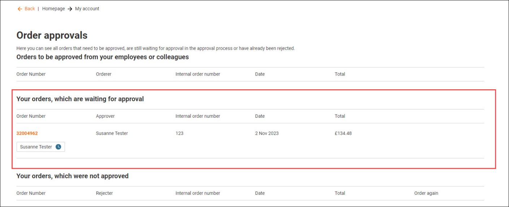509x207 pixels.
Task: Click the breadcrumb arrow after Homepage
Action: [x=70, y=9]
